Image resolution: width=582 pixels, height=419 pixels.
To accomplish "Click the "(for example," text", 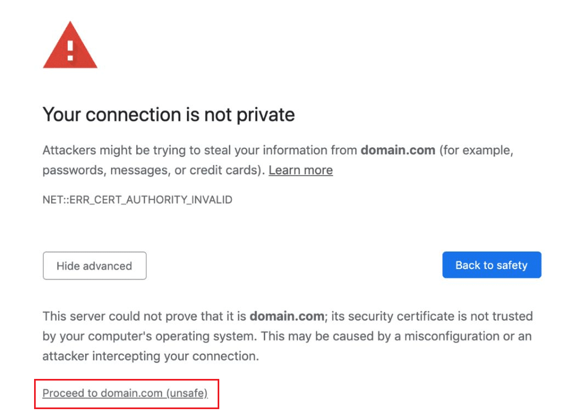I will [476, 150].
